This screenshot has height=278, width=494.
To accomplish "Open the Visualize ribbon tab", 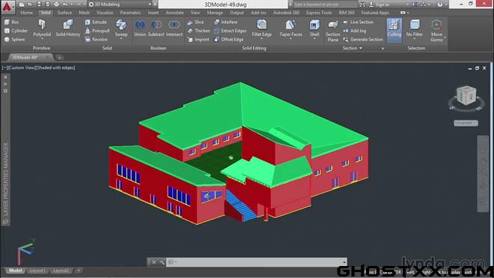I will pyautogui.click(x=105, y=13).
